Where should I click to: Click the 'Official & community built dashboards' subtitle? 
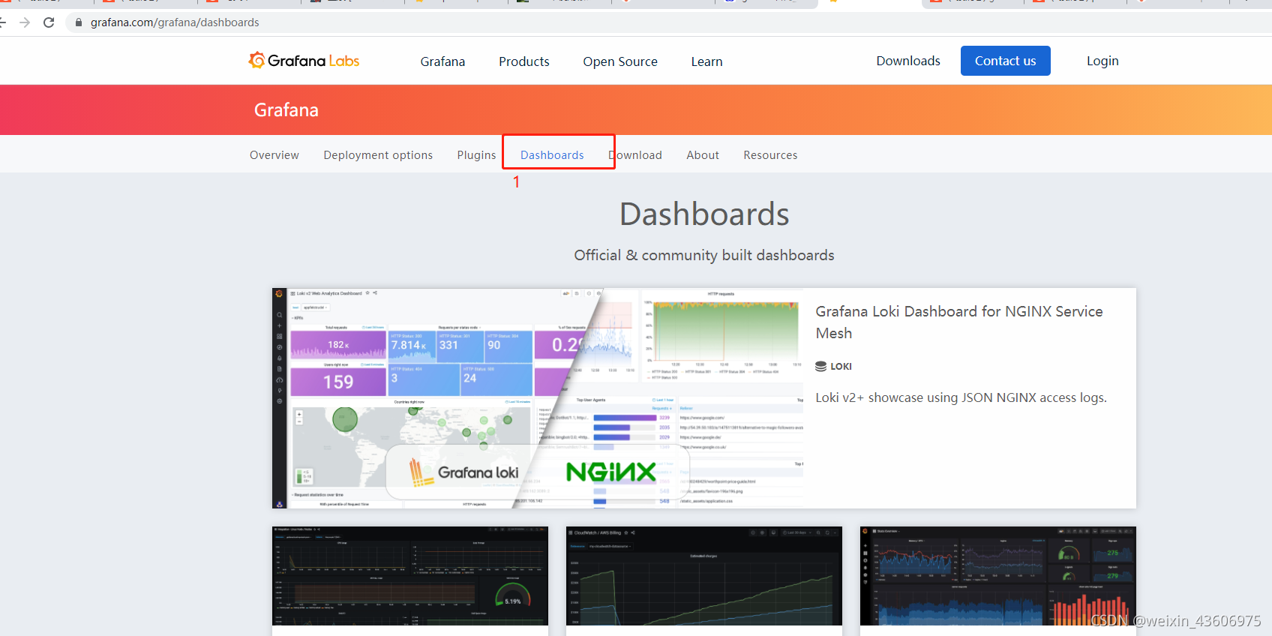(704, 255)
